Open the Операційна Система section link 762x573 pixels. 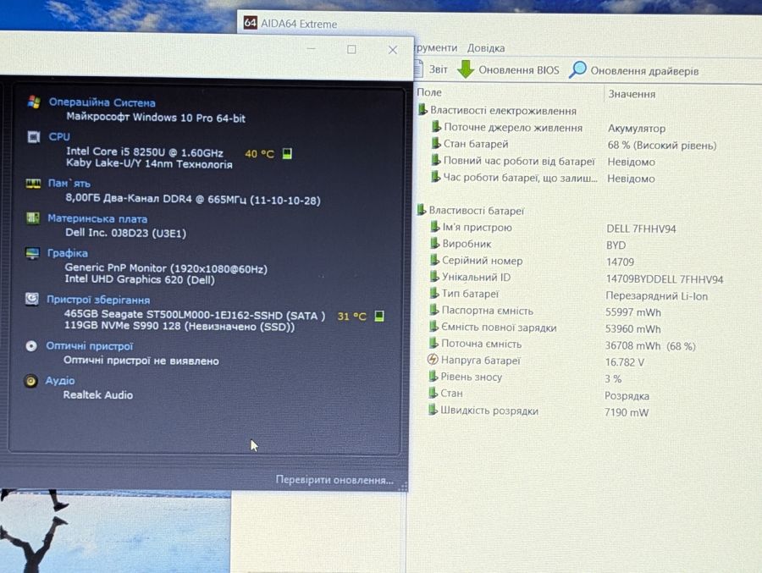pyautogui.click(x=102, y=102)
